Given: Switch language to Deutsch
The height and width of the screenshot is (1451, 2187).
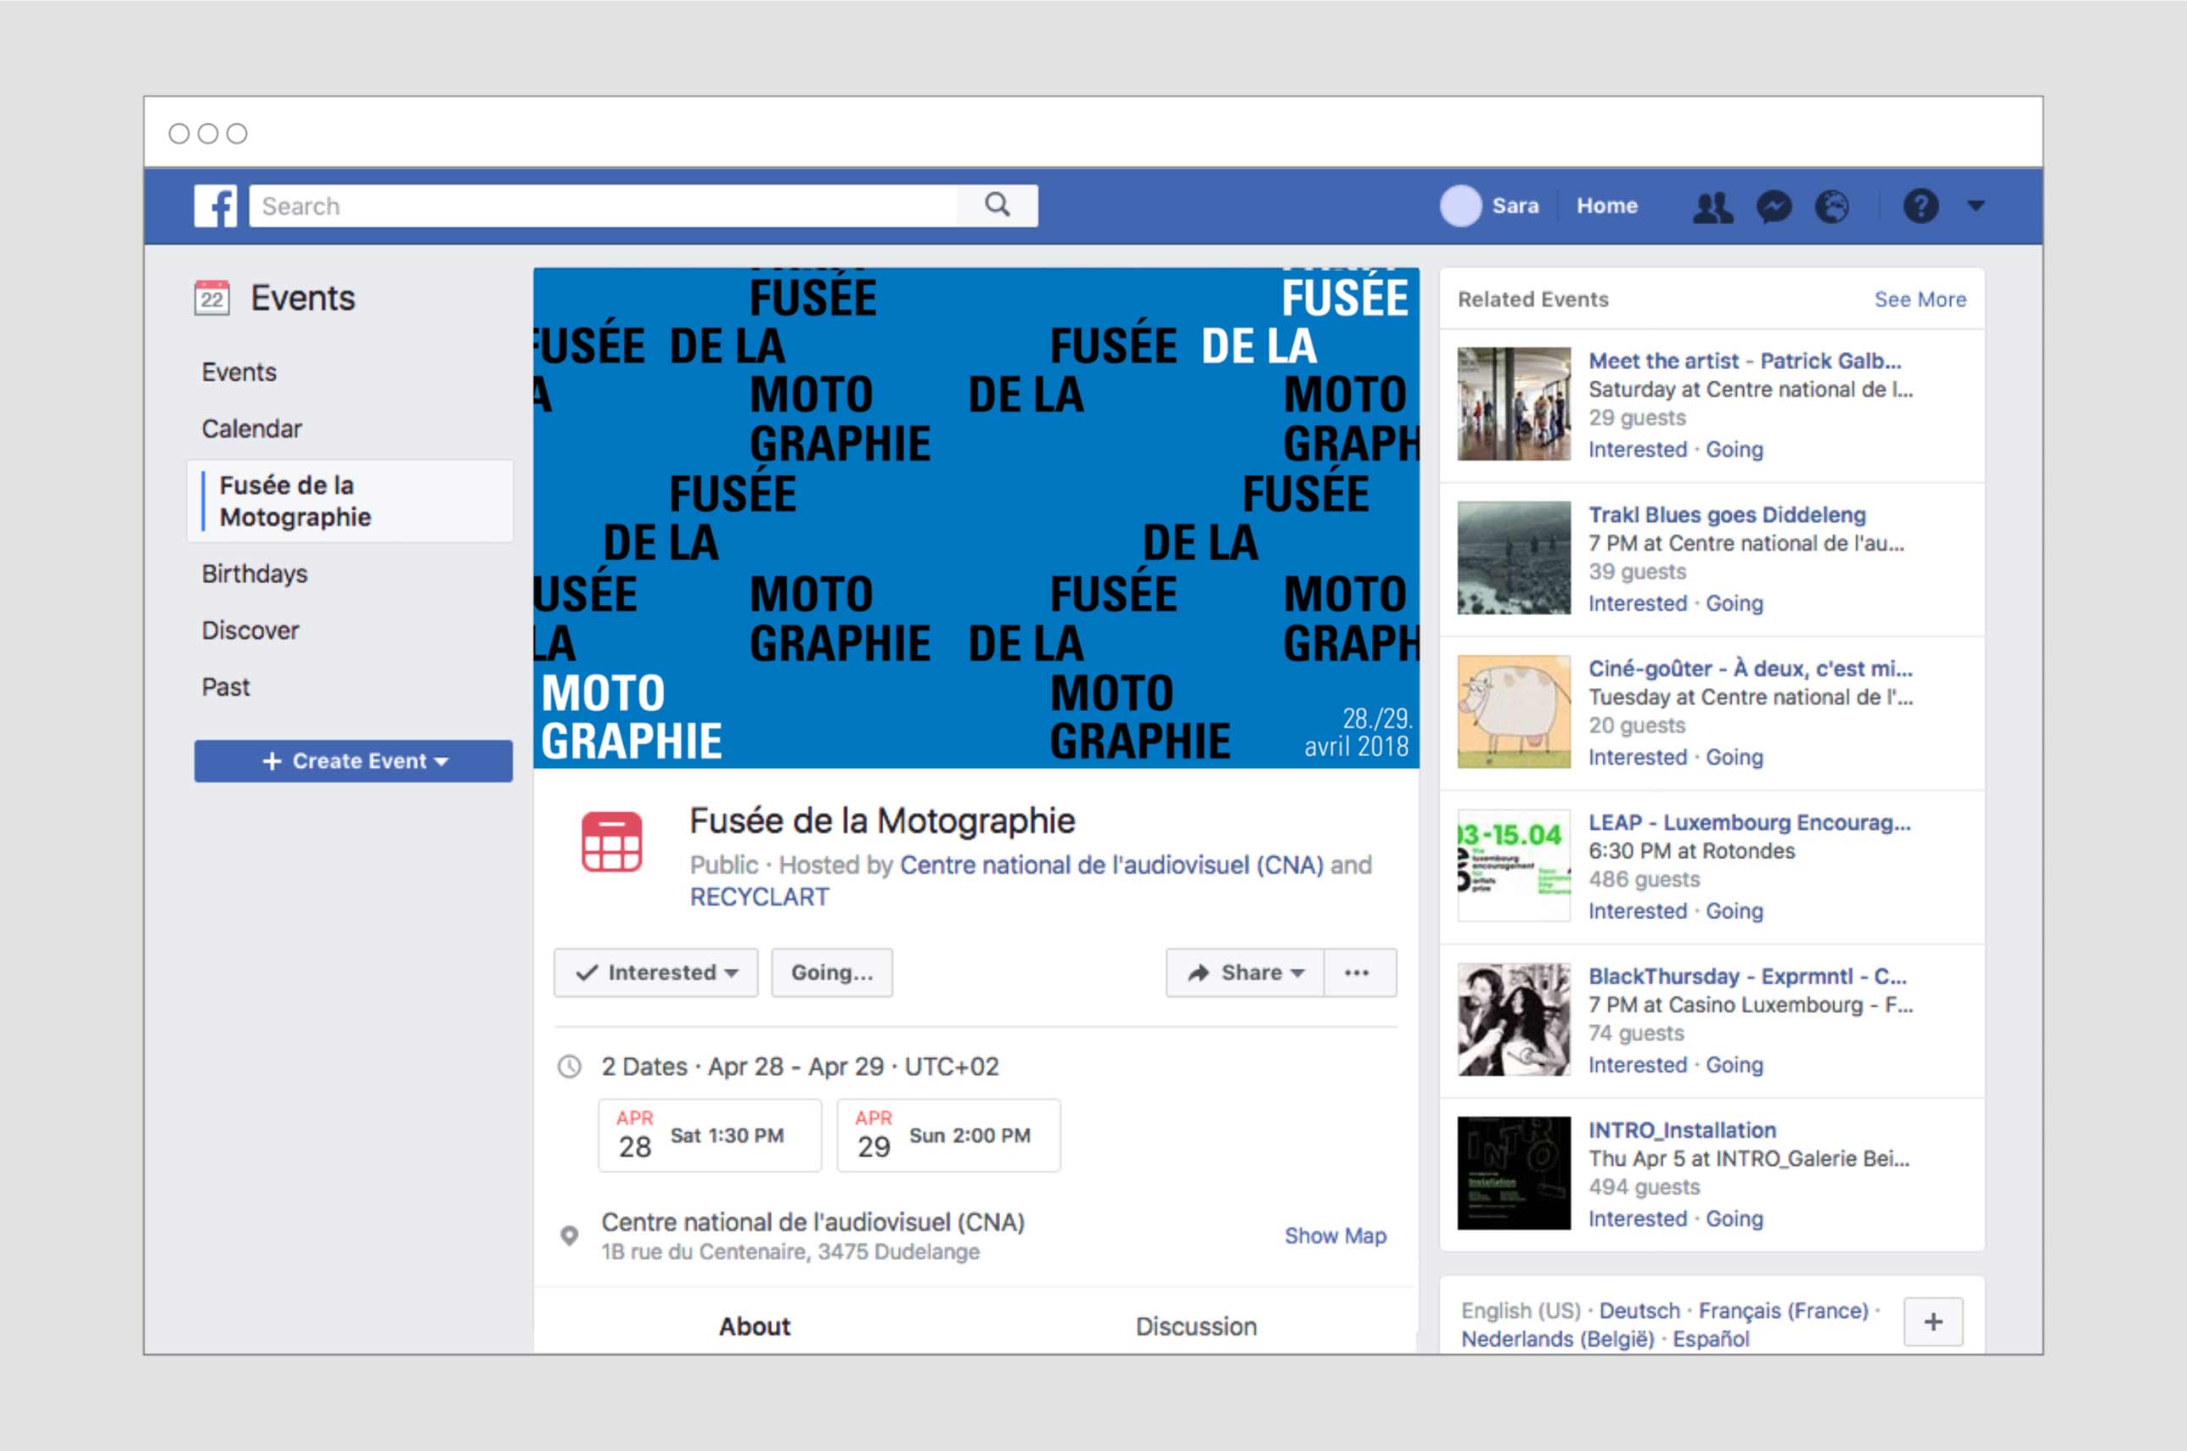Looking at the screenshot, I should pyautogui.click(x=1639, y=1310).
